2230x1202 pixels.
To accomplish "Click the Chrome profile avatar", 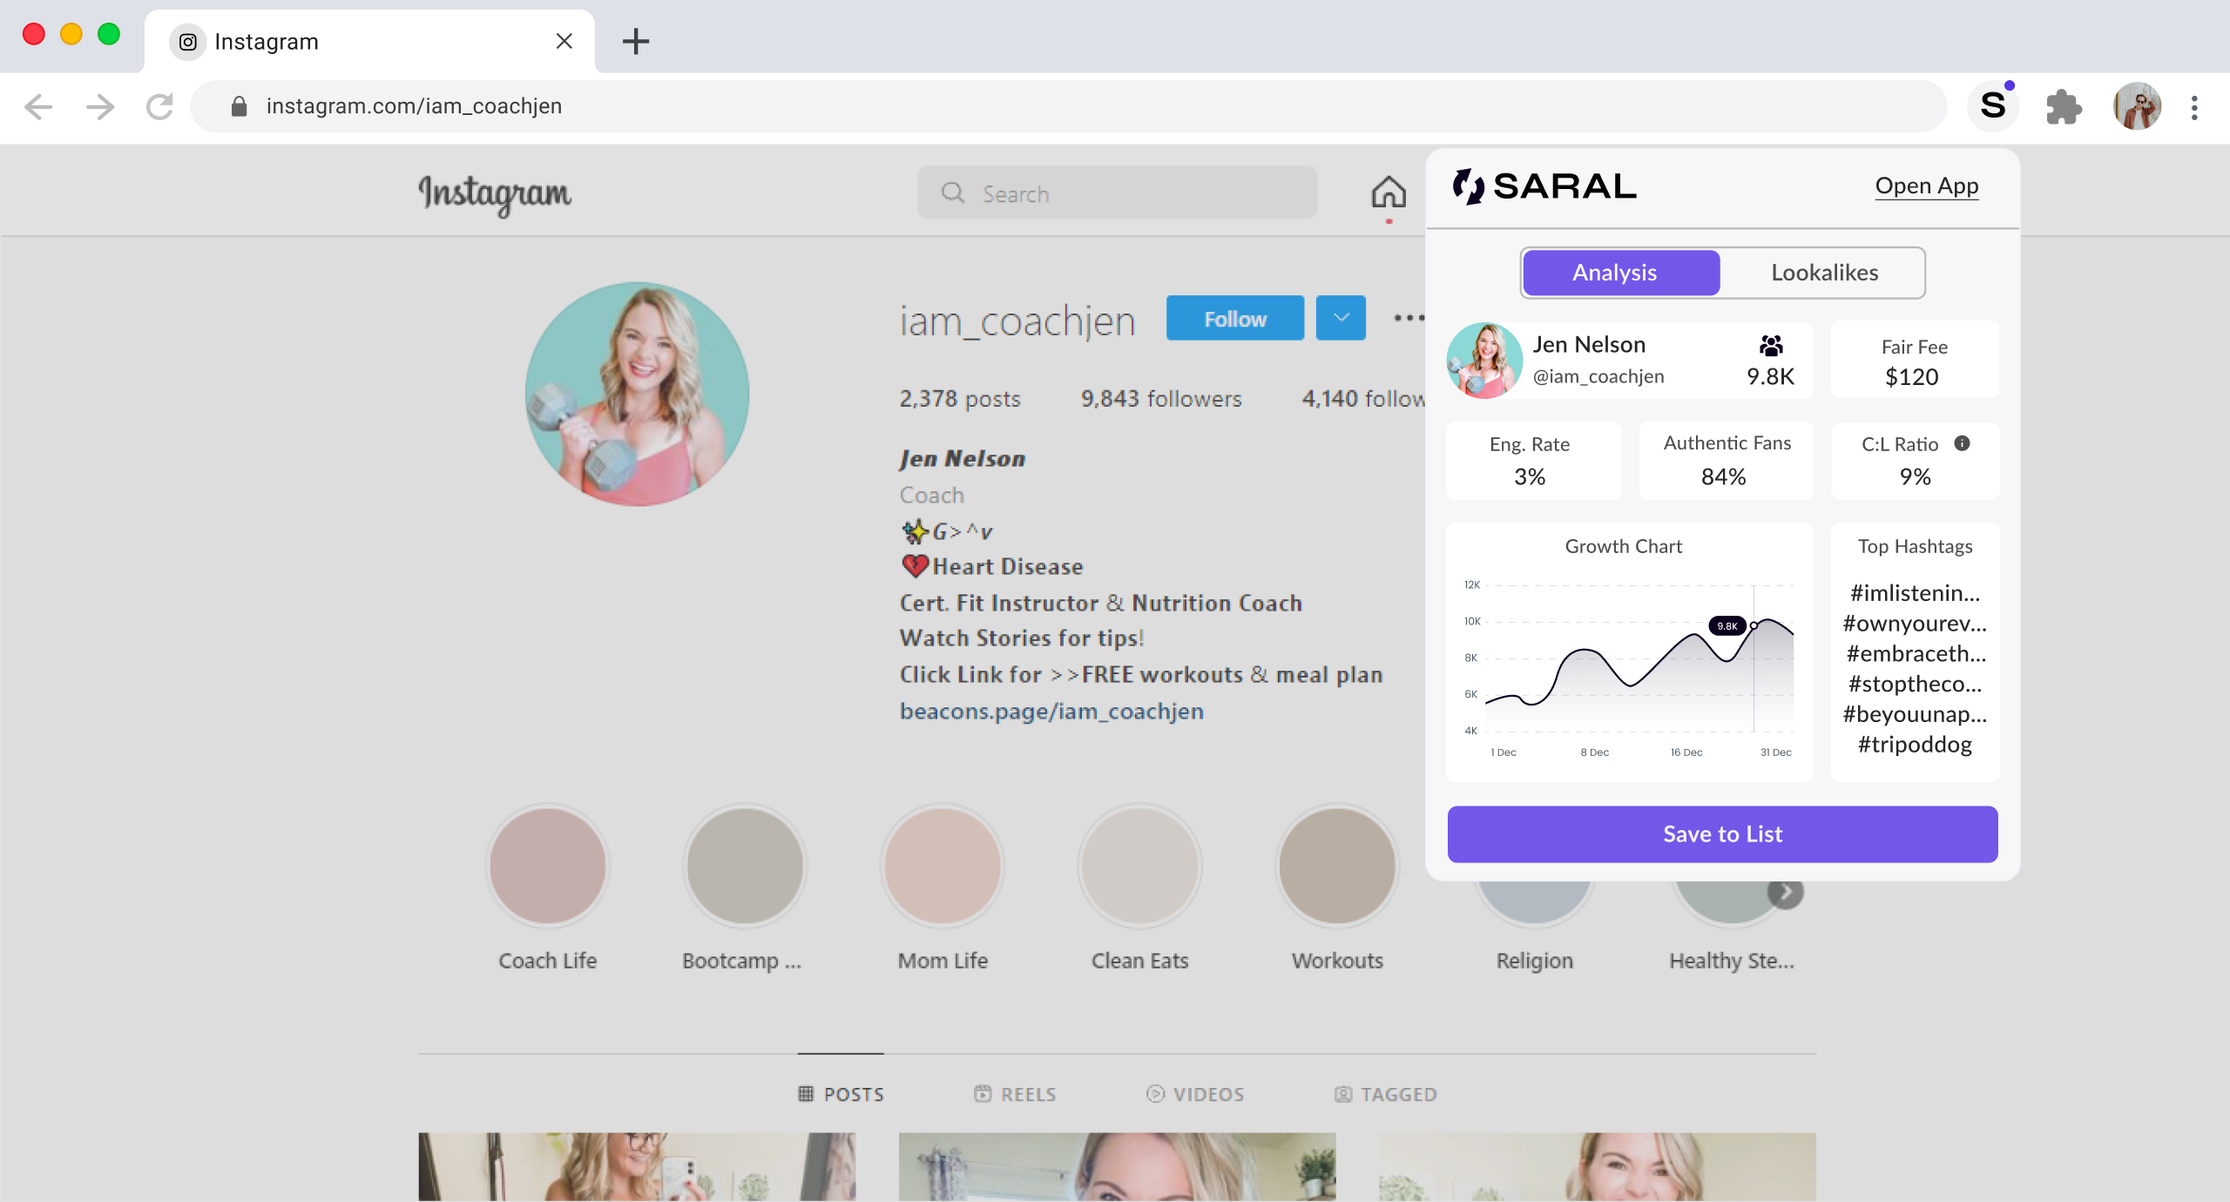I will (x=2137, y=106).
